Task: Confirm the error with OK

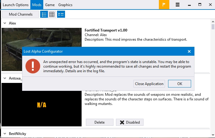Action: pyautogui.click(x=179, y=84)
